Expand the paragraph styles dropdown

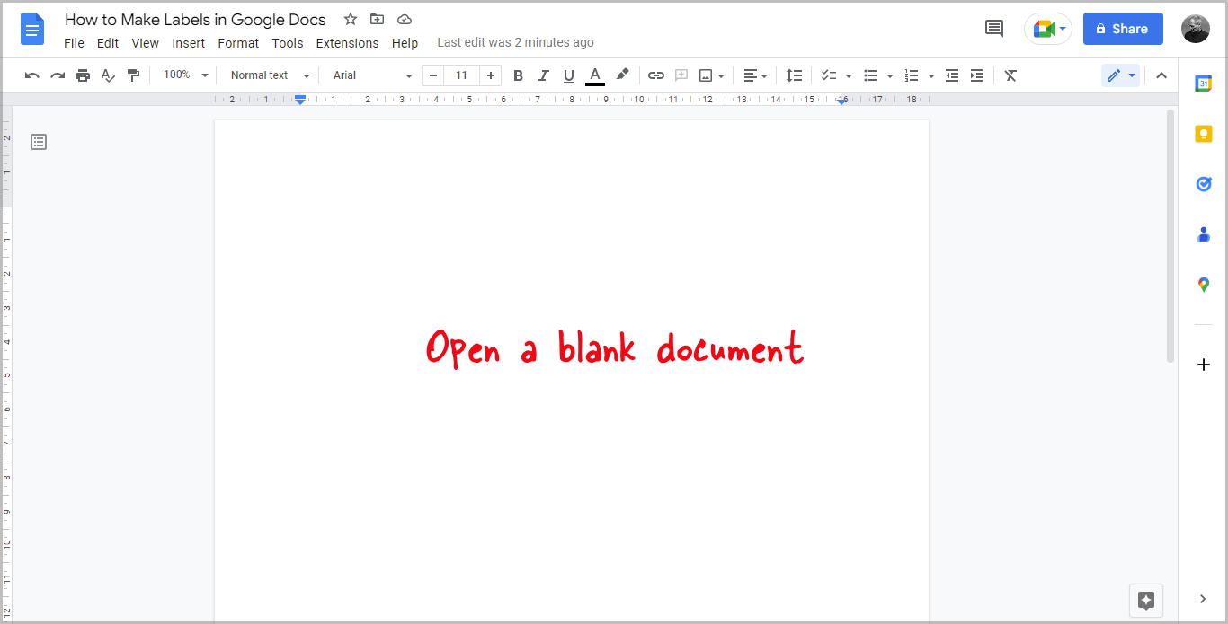267,75
